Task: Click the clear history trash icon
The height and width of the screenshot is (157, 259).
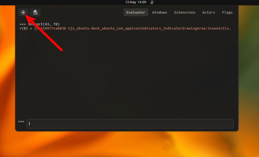Action: [x=35, y=12]
